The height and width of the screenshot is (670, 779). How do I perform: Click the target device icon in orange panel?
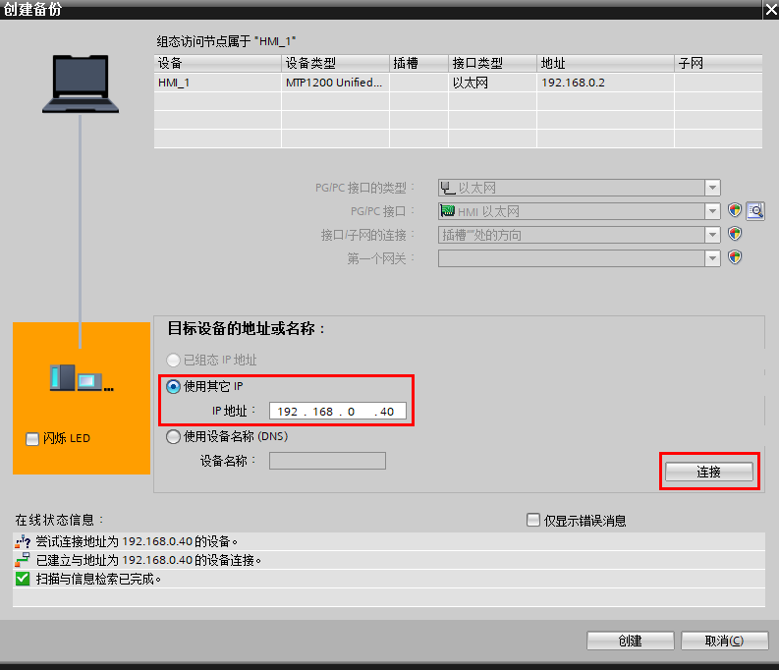[82, 378]
